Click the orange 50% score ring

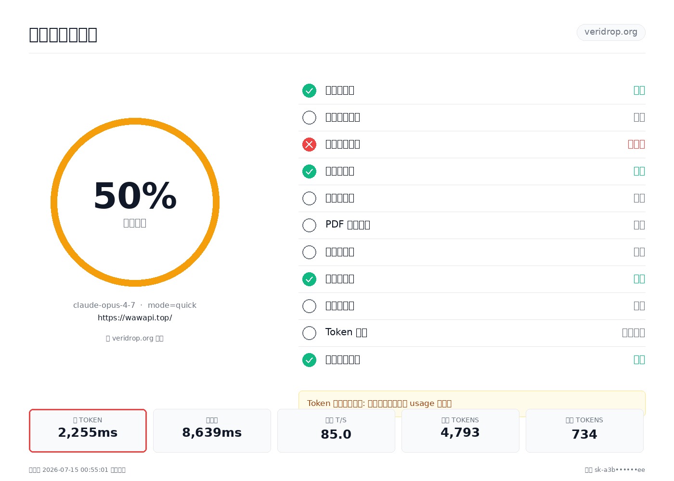coord(135,202)
